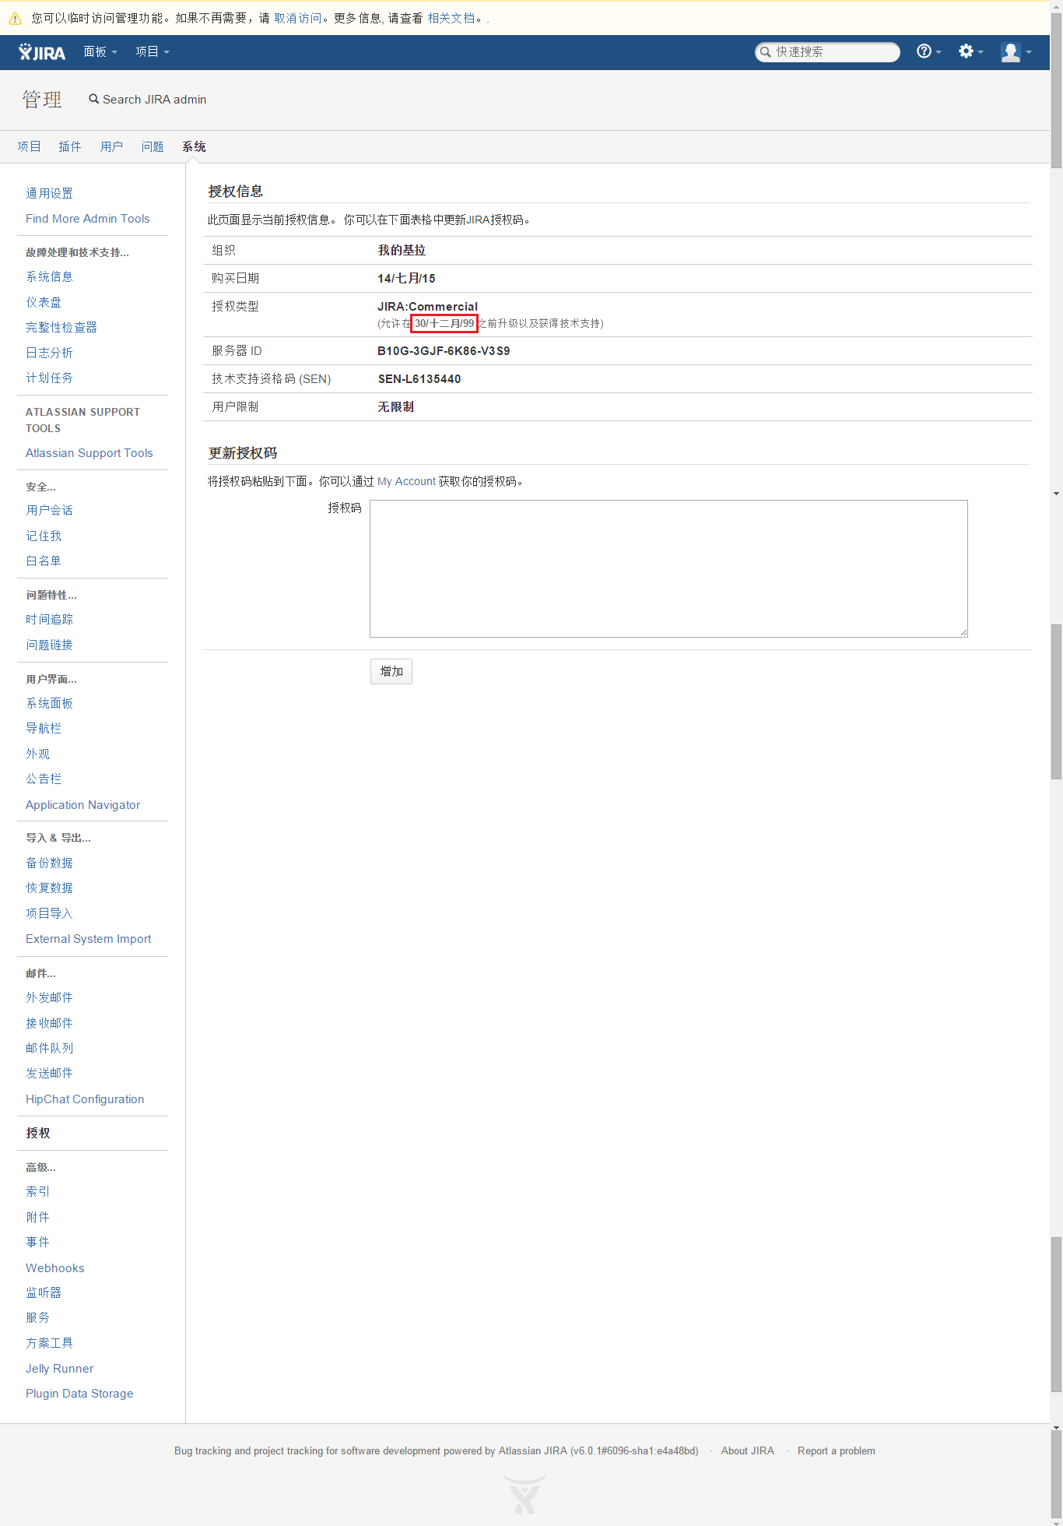Open 系统信息 in sidebar
This screenshot has height=1526, width=1063.
pos(49,276)
